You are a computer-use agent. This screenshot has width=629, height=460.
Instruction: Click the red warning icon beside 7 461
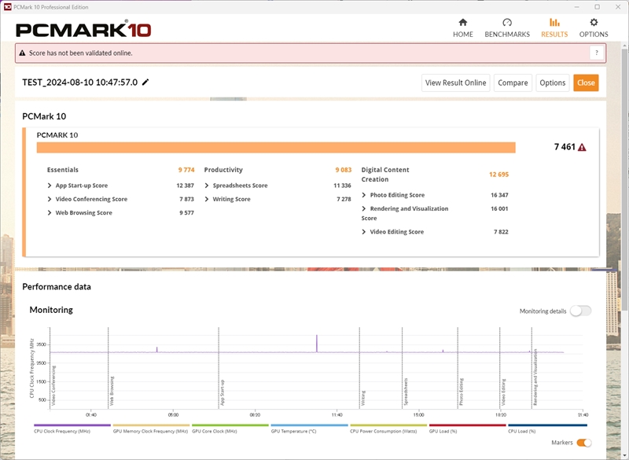tap(582, 147)
